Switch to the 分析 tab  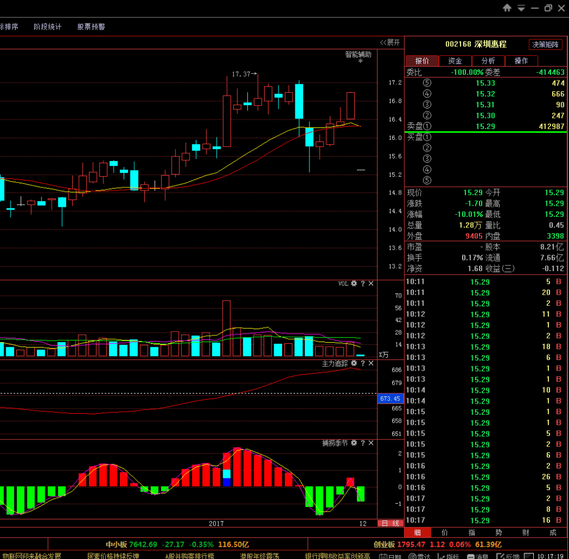pyautogui.click(x=488, y=61)
